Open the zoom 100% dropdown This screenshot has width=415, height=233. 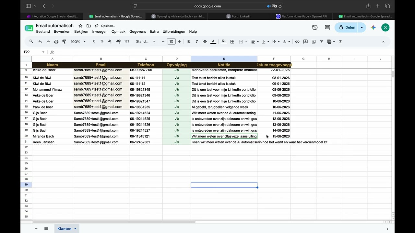pyautogui.click(x=78, y=41)
